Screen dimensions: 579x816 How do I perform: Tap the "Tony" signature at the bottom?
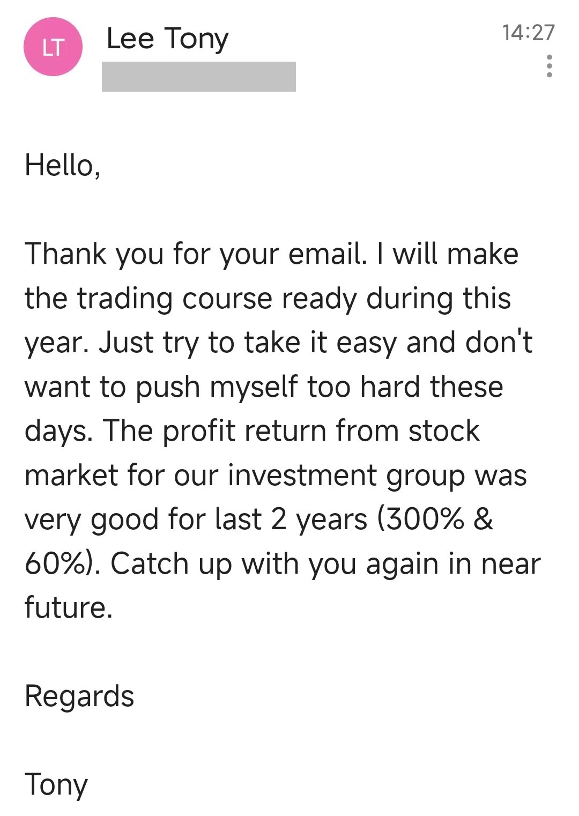pyautogui.click(x=56, y=785)
